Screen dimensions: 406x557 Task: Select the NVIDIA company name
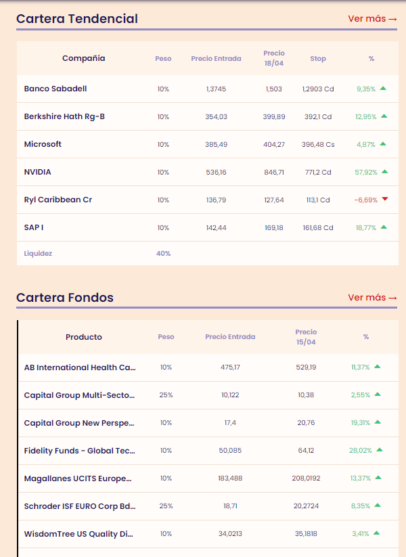(38, 172)
